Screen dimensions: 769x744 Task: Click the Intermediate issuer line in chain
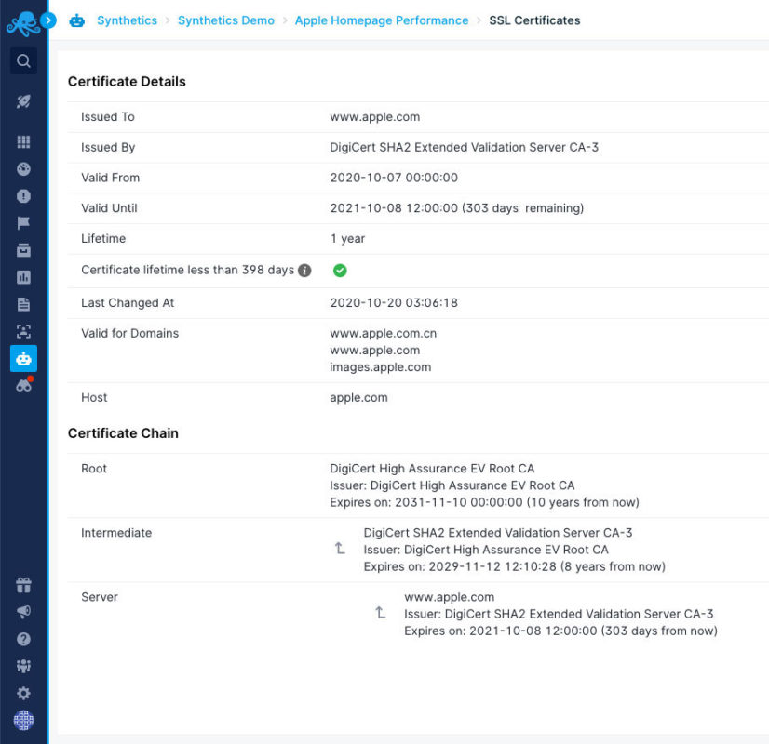pyautogui.click(x=486, y=550)
